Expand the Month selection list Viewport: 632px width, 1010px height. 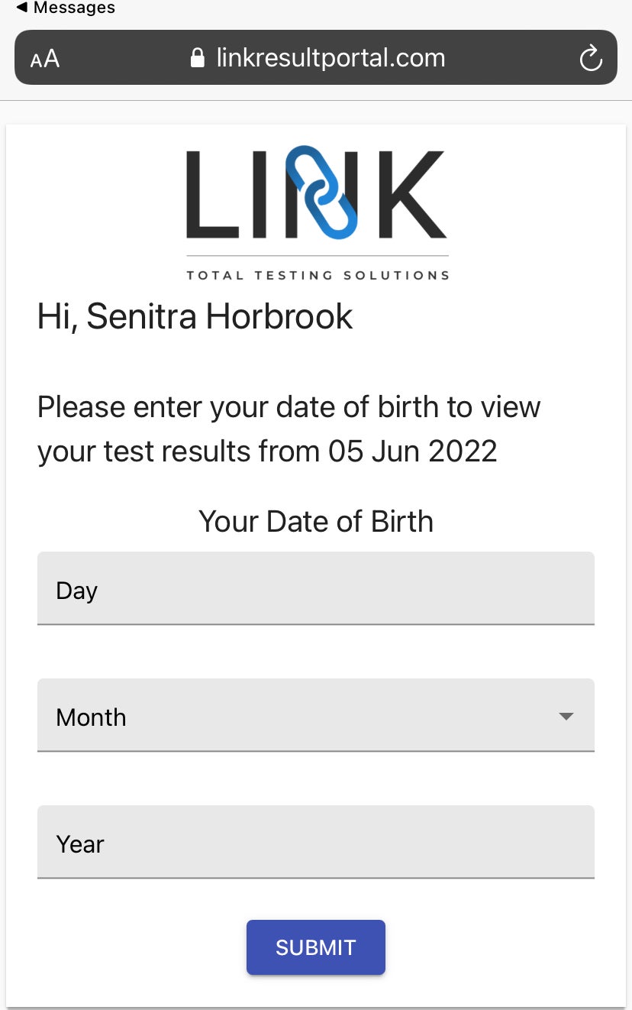pyautogui.click(x=316, y=716)
